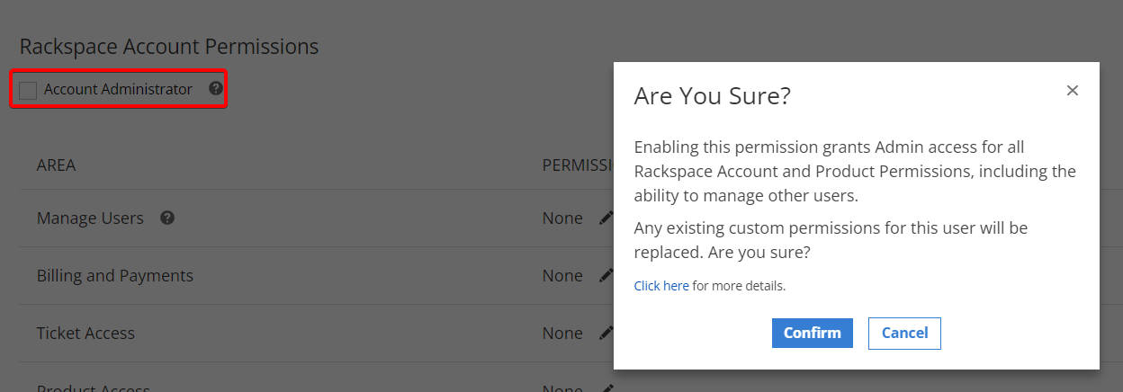Click the Rackspace Account Permissions heading
The image size is (1123, 392).
click(169, 47)
